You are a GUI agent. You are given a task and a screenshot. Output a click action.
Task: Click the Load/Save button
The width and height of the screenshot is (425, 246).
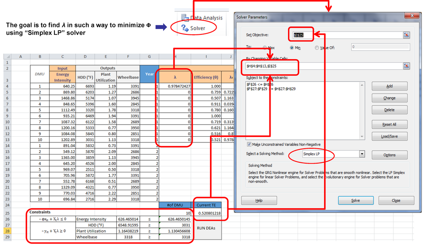coord(389,136)
